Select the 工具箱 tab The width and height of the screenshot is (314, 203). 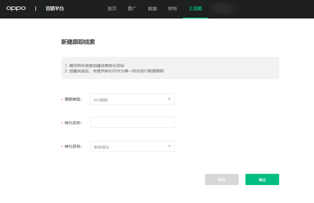tap(195, 9)
